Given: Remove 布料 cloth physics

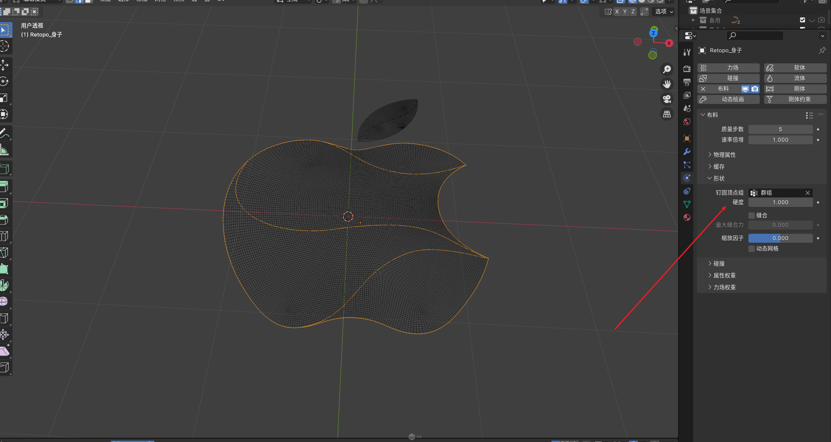Looking at the screenshot, I should point(703,89).
